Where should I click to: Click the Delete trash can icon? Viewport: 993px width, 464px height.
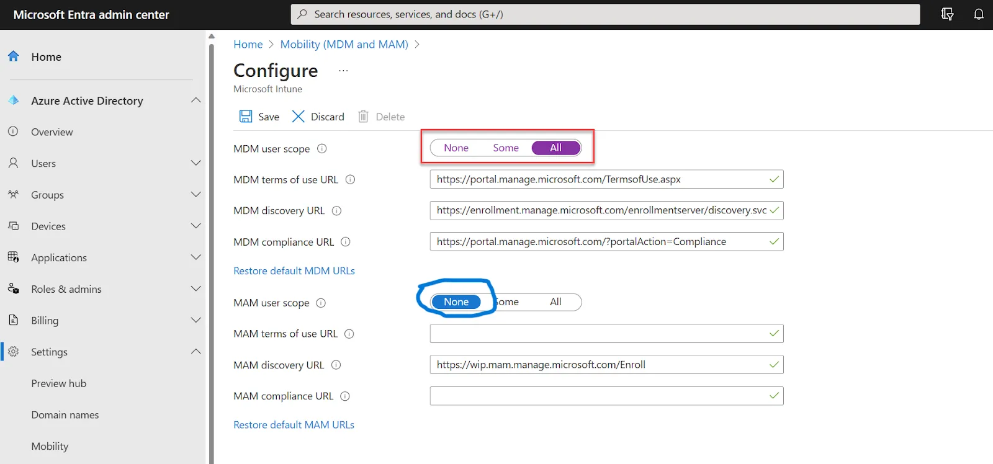point(364,116)
